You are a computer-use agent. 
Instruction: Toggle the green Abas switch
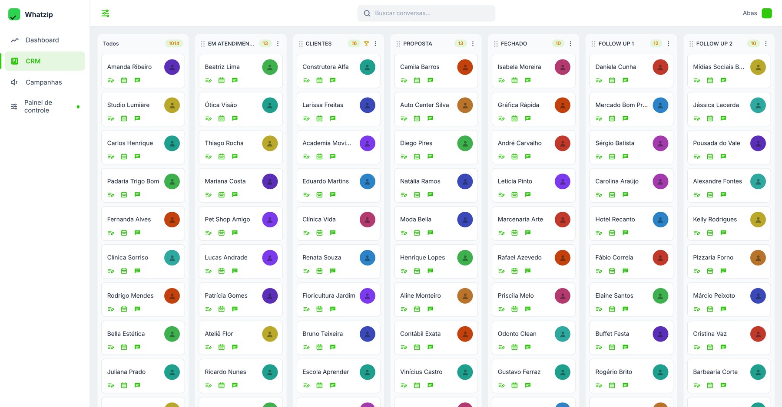click(767, 13)
